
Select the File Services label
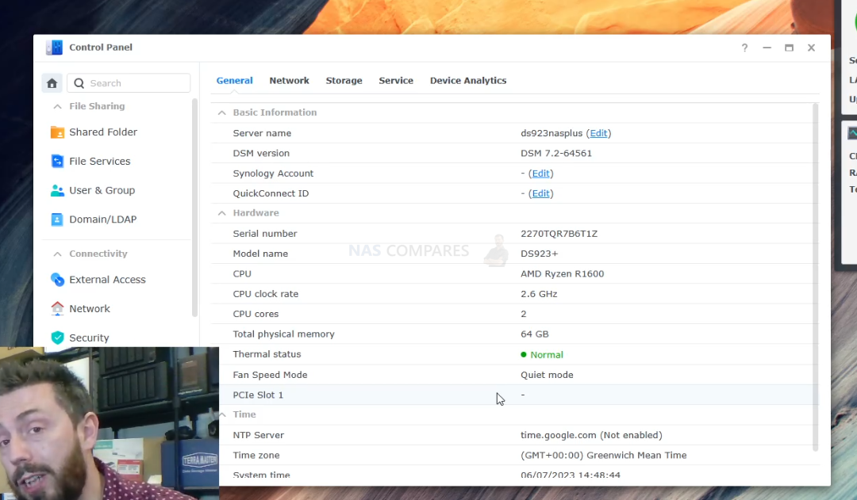pos(100,161)
